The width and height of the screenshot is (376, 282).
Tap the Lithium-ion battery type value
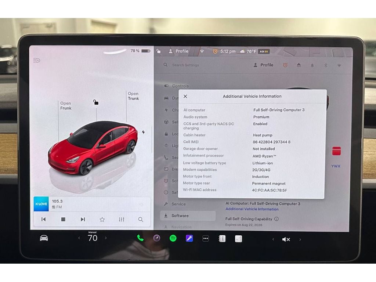pos(262,163)
